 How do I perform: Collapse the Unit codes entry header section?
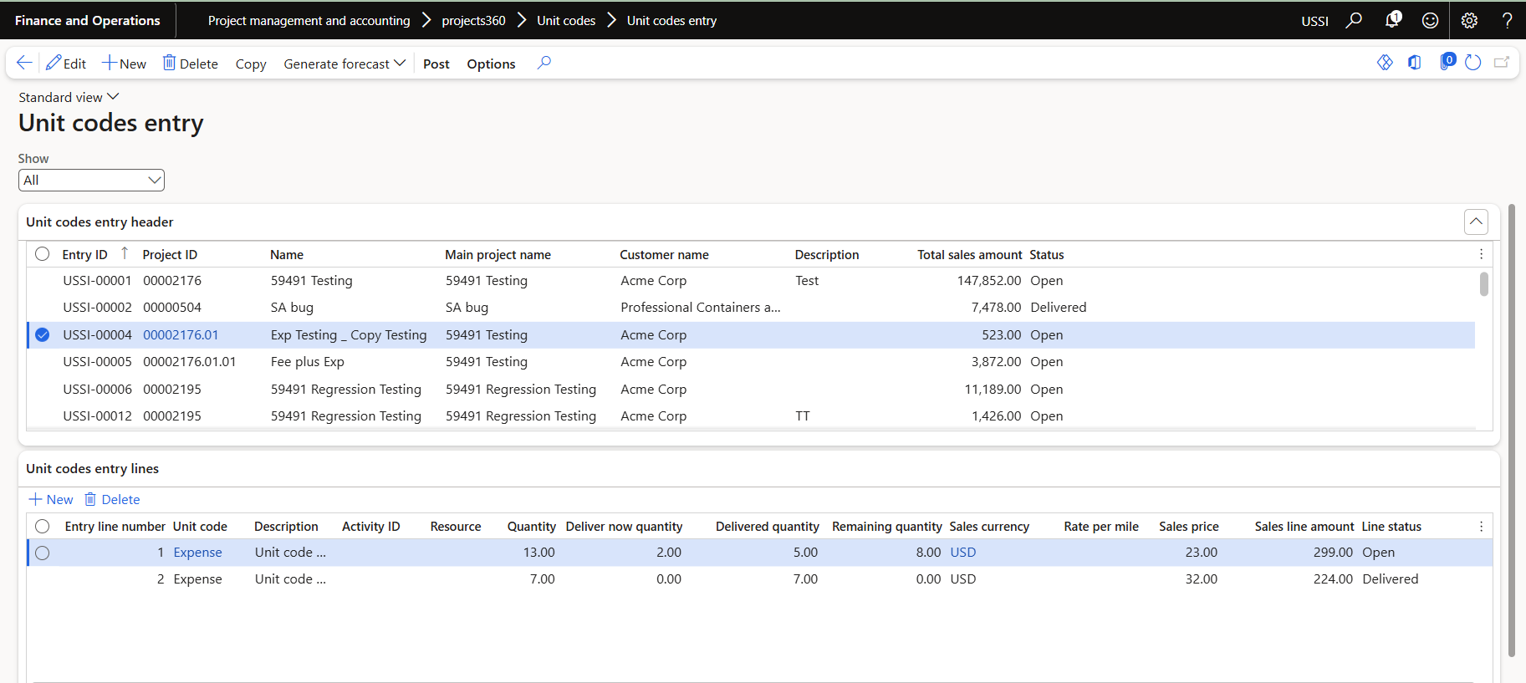pos(1476,222)
